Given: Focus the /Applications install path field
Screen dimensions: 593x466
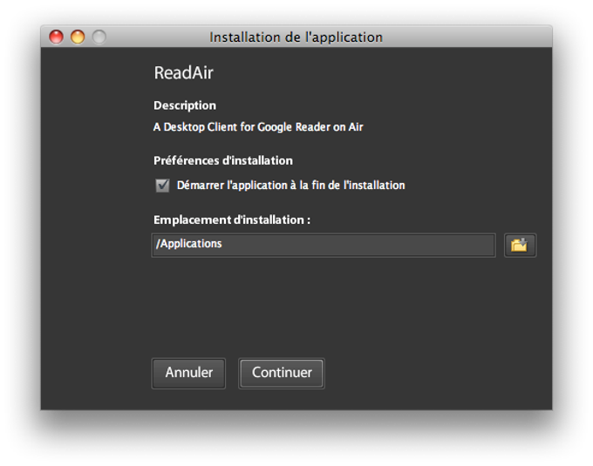Looking at the screenshot, I should (324, 246).
